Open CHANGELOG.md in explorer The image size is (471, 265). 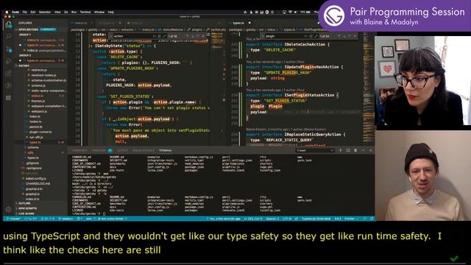click(x=35, y=183)
